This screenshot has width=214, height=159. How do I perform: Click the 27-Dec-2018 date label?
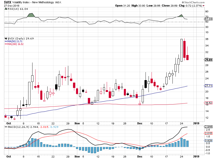[x=12, y=6]
